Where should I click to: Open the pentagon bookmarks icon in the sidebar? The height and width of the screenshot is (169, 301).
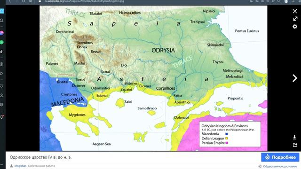[x=1, y=20]
